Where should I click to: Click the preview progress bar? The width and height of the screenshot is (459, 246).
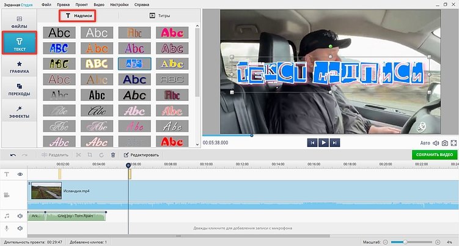point(330,135)
